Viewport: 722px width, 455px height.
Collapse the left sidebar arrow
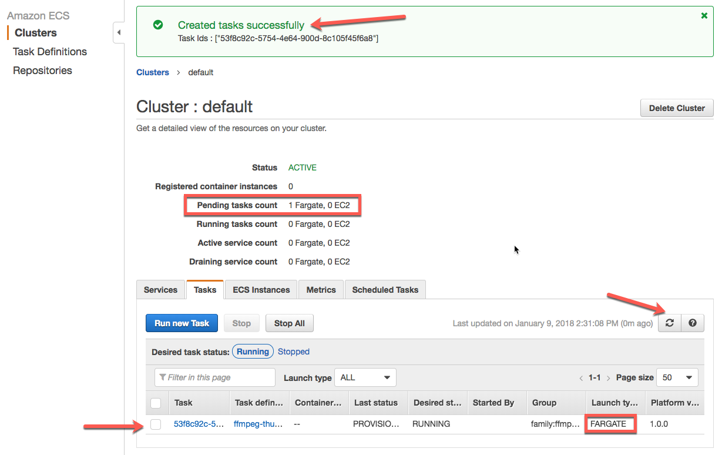[119, 32]
